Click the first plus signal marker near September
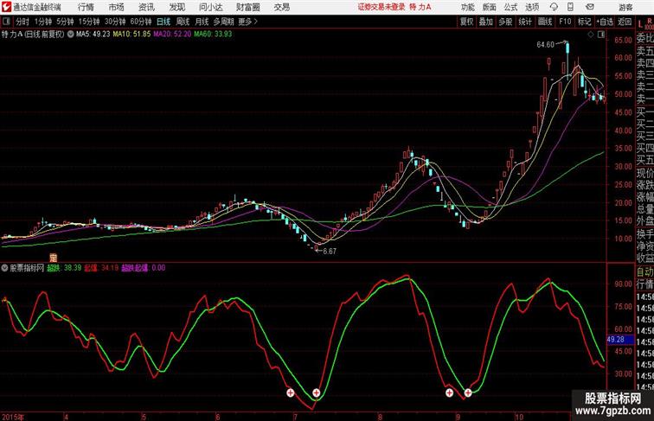The width and height of the screenshot is (654, 421). click(449, 392)
